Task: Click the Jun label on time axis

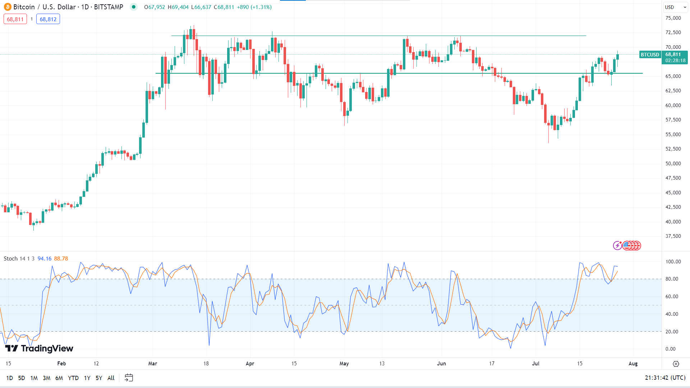Action: pos(441,364)
